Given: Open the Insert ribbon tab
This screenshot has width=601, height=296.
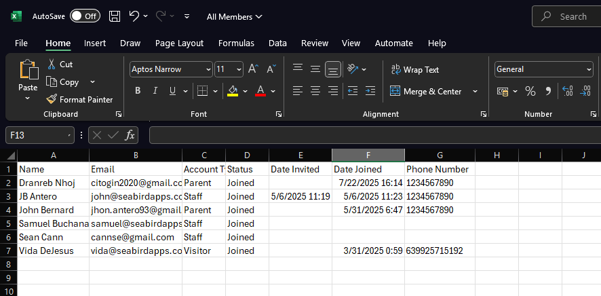Looking at the screenshot, I should coord(95,43).
